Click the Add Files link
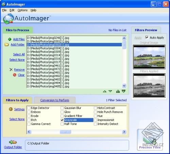170x154 pixels. point(19,39)
